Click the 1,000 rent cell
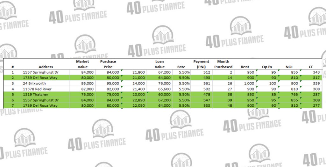Viewport: 326px width, 167px height. 245,83
